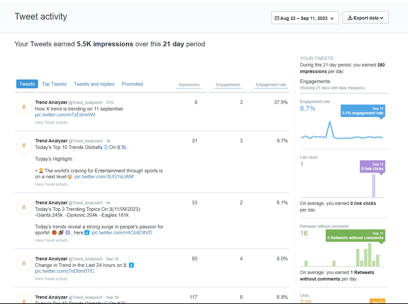Click the 117 impressions value
Image resolution: width=408 pixels, height=304 pixels.
click(193, 297)
